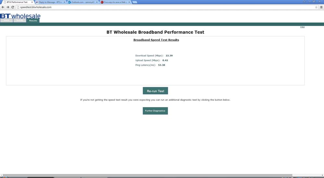
Task: Switch to the Five ways to save a Web tab
Action: point(116,2)
